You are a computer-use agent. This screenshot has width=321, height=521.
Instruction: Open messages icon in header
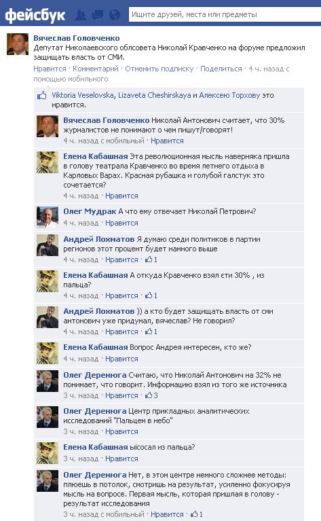pos(97,15)
